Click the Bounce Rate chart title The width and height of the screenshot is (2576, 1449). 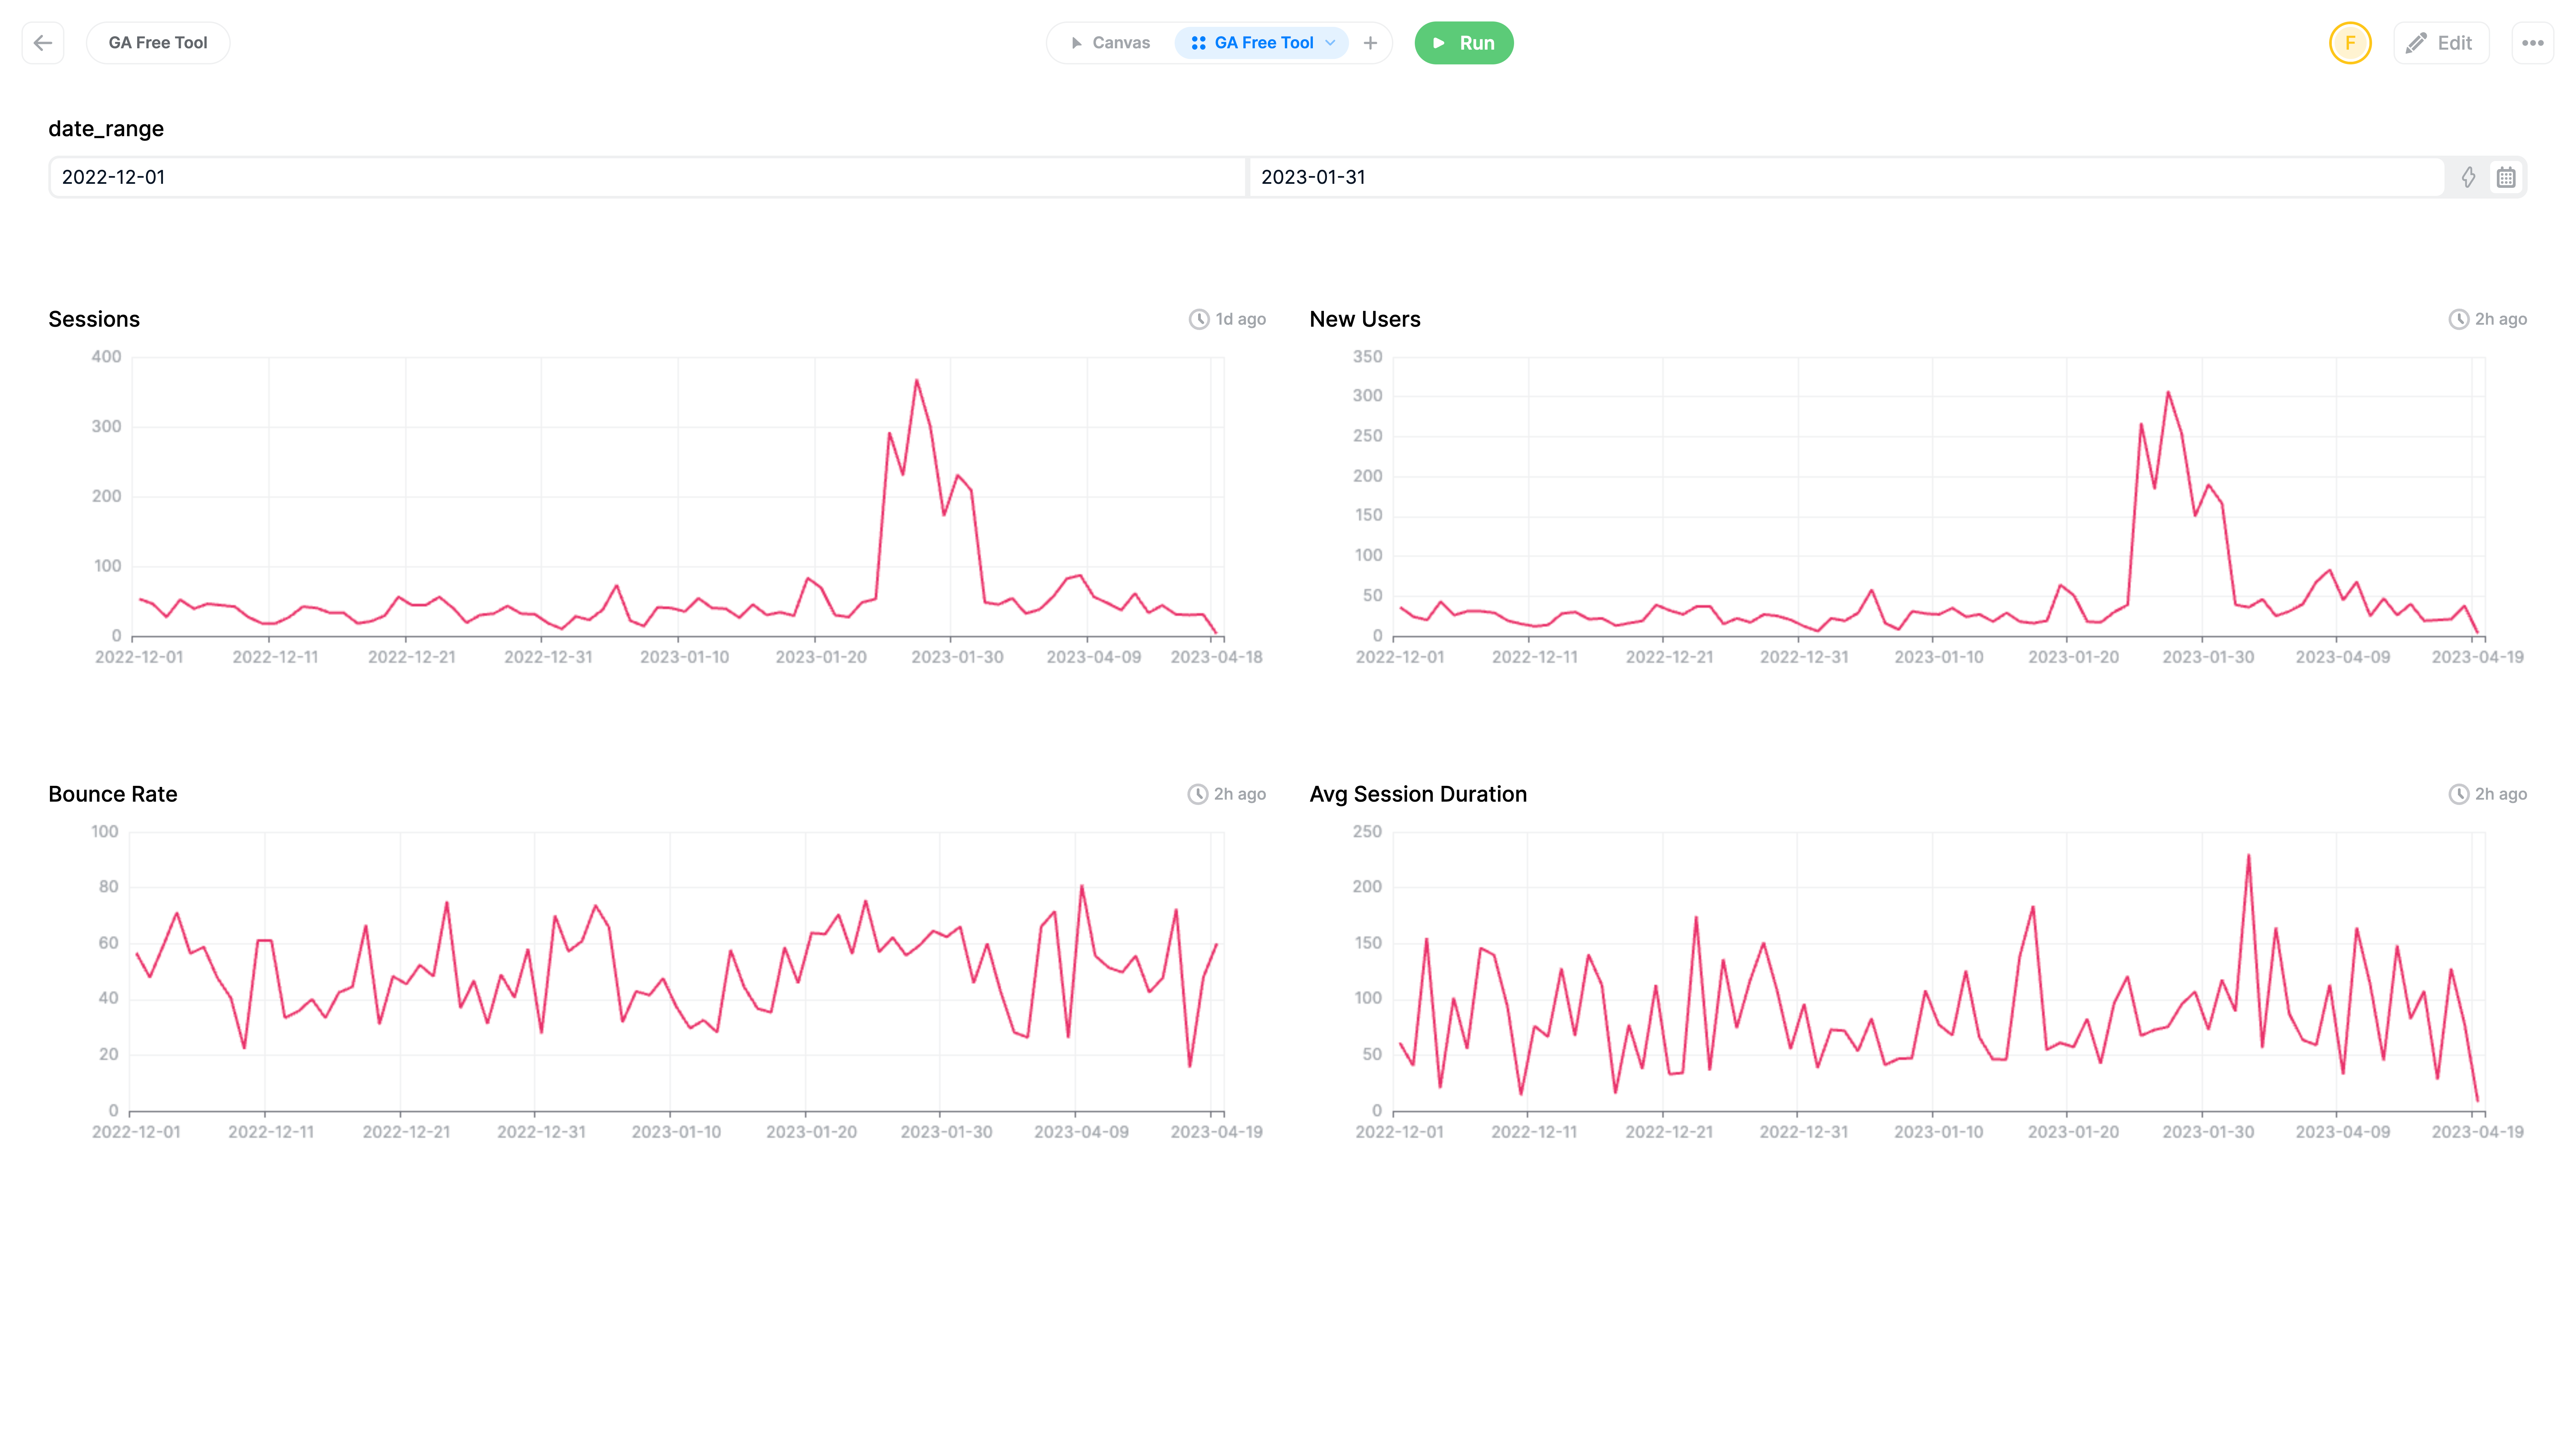(x=113, y=794)
